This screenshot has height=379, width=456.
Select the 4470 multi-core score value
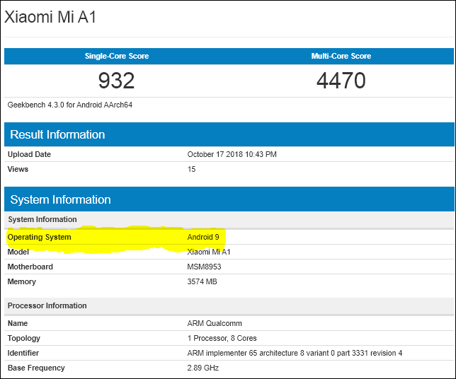pyautogui.click(x=341, y=81)
